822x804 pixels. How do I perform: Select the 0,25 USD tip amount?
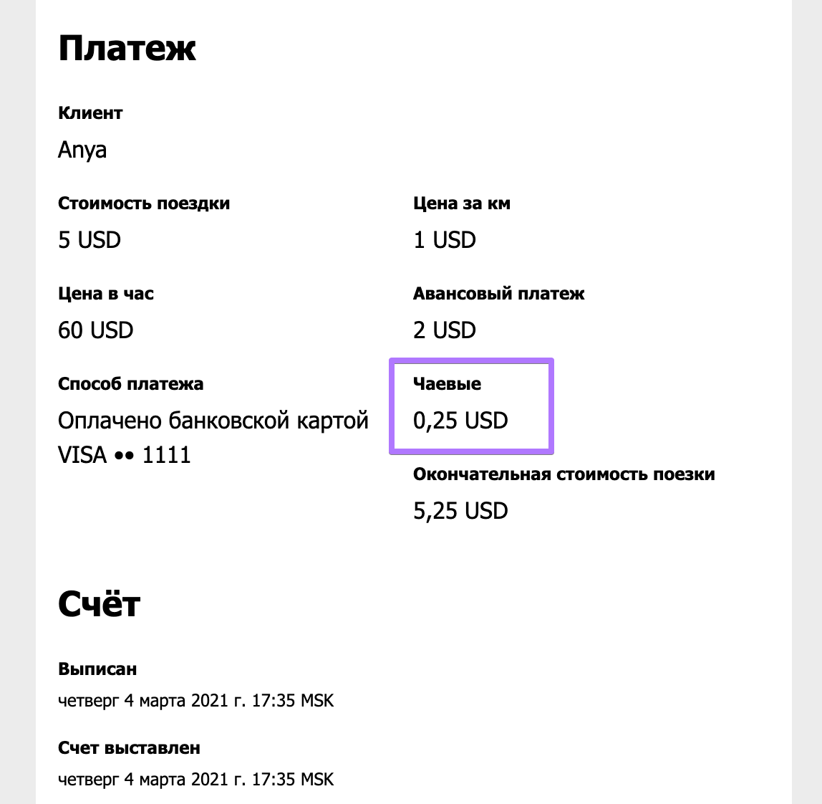click(x=461, y=421)
